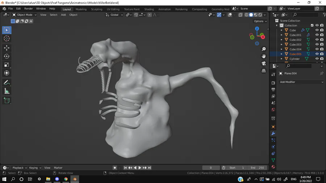Hide Cube.003 in the outliner

pyautogui.click(x=317, y=44)
